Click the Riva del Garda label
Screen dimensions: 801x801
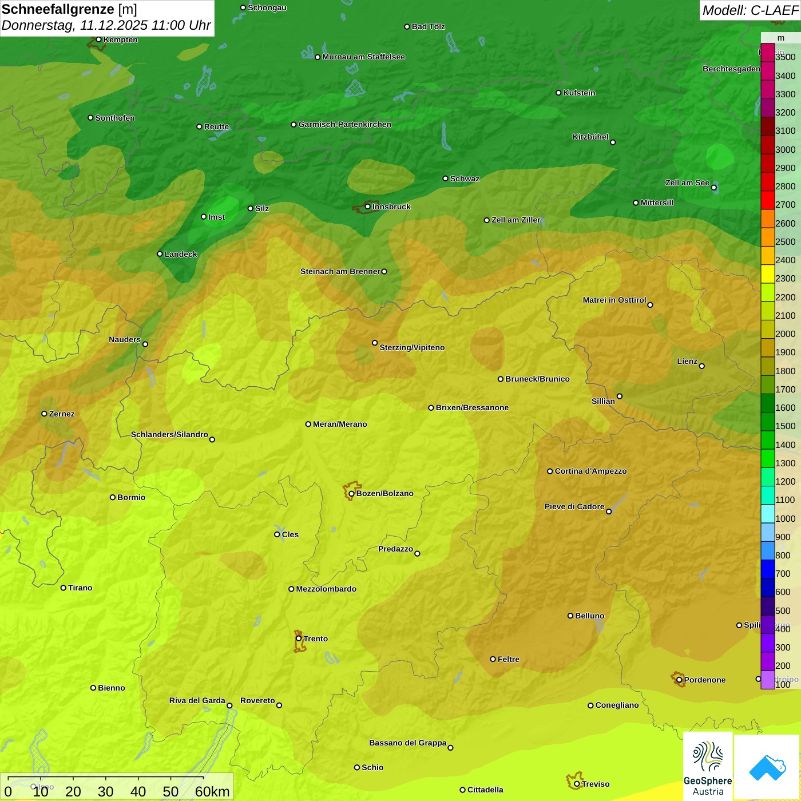tap(197, 700)
